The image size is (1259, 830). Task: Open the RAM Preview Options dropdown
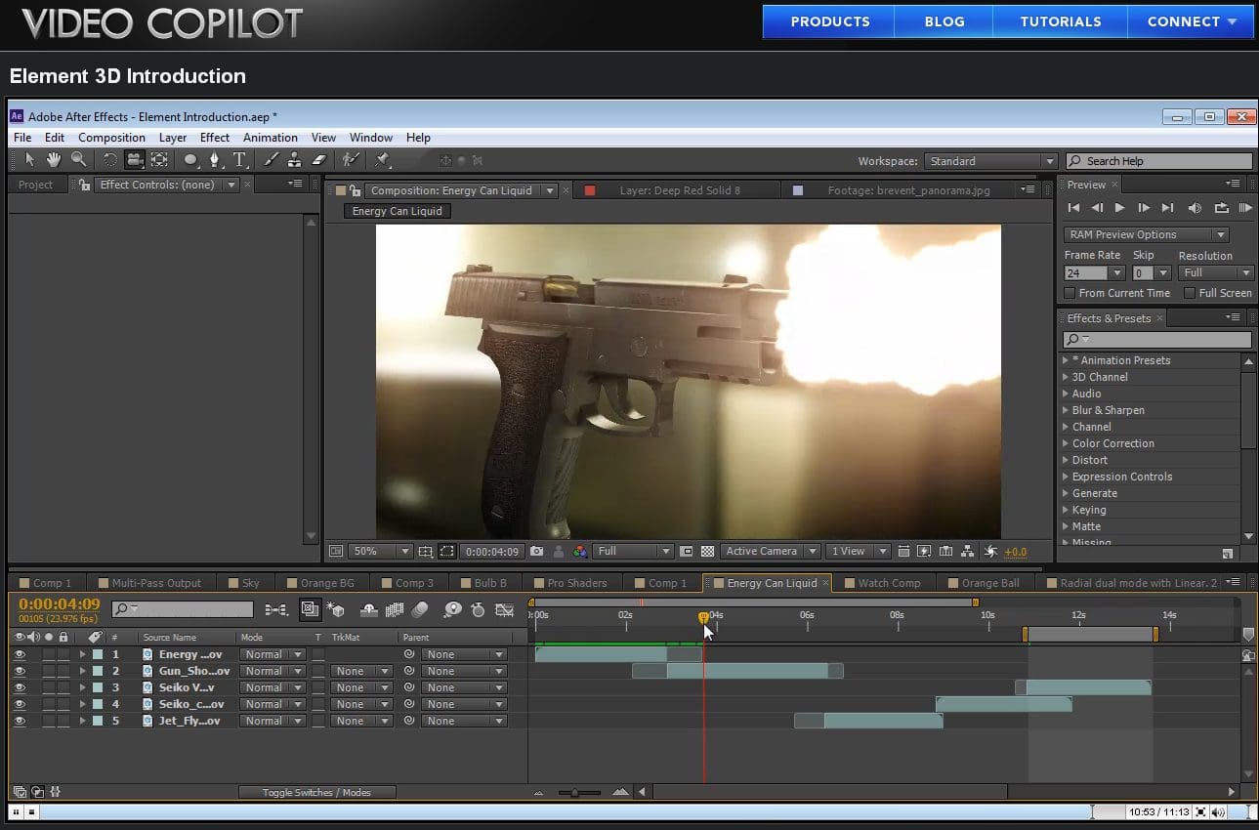click(1146, 234)
